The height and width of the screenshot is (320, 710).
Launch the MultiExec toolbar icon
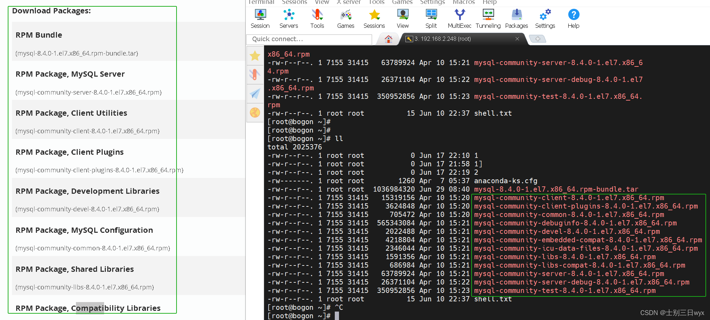click(460, 19)
